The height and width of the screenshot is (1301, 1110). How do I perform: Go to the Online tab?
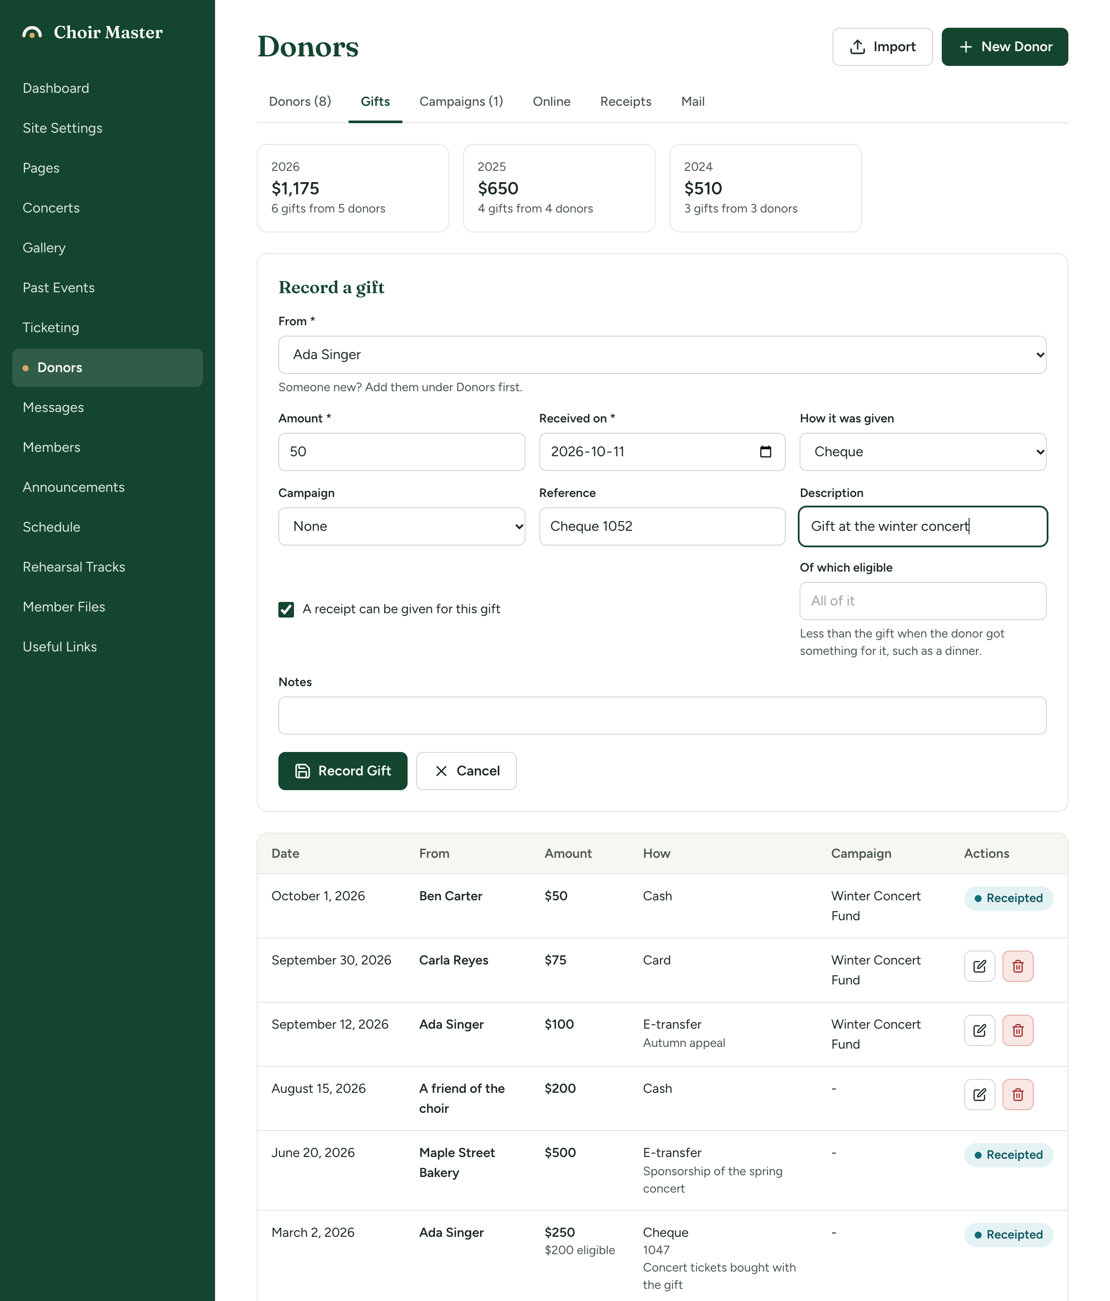pyautogui.click(x=551, y=102)
